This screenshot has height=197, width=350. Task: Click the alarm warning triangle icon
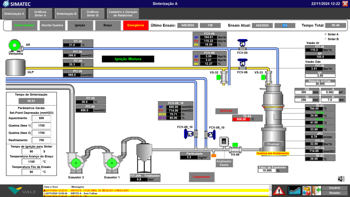[279, 190]
